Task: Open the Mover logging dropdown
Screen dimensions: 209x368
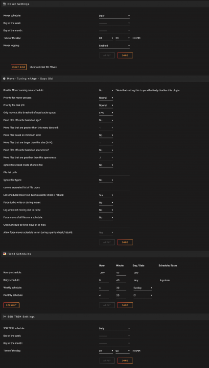Action: (114, 46)
